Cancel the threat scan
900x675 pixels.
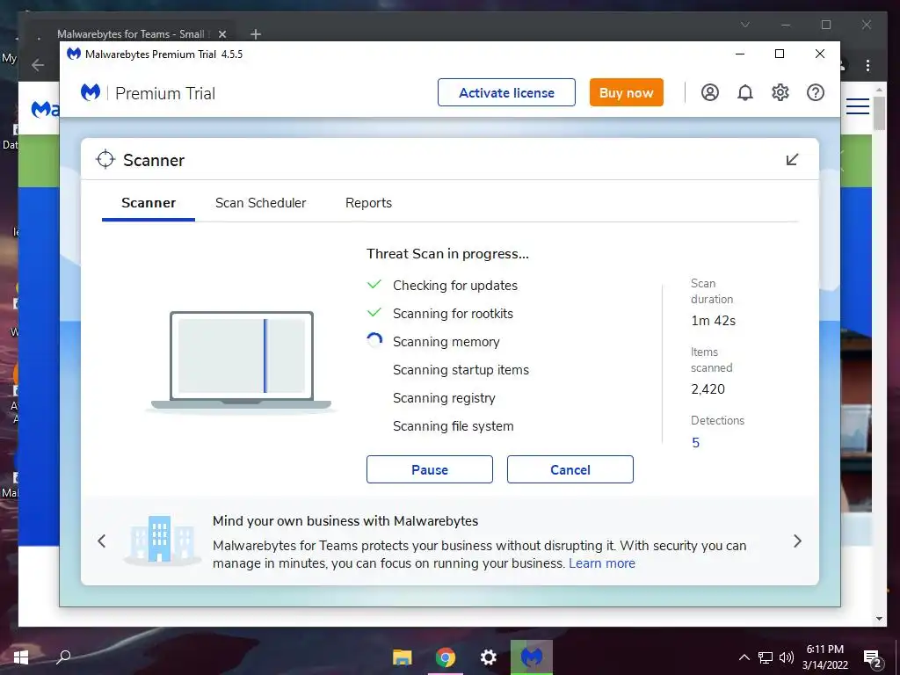click(x=570, y=469)
